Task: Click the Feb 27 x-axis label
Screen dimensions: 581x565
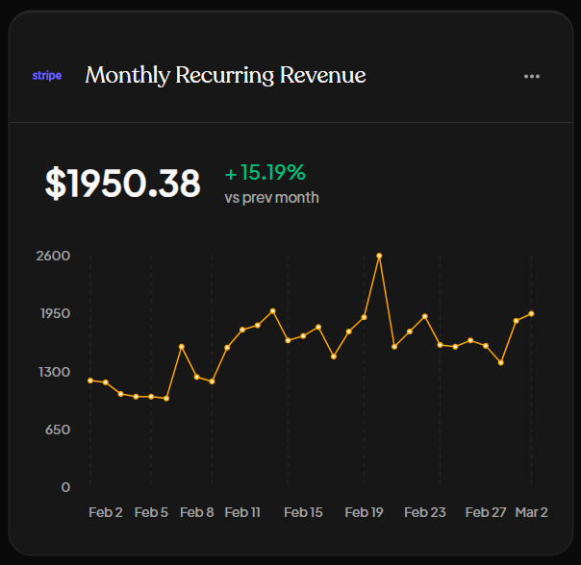Action: [x=486, y=512]
